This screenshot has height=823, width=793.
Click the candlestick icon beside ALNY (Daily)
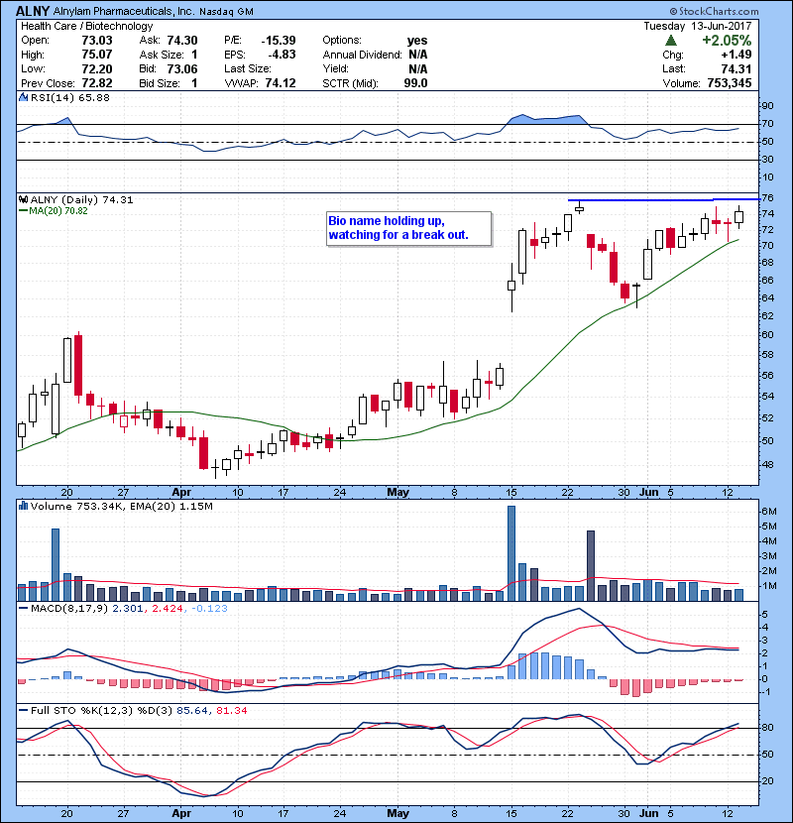click(23, 200)
